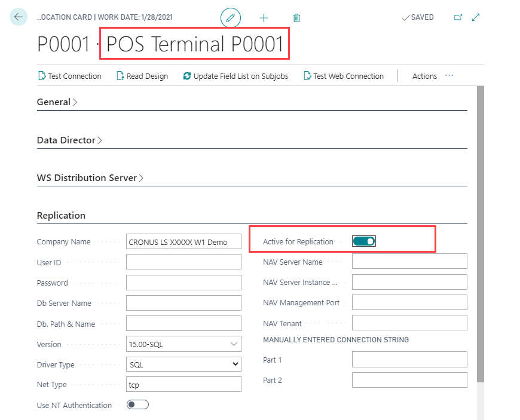Viewport: 520px width, 420px height.
Task: Disable Active for Replication toggle
Action: (x=364, y=241)
